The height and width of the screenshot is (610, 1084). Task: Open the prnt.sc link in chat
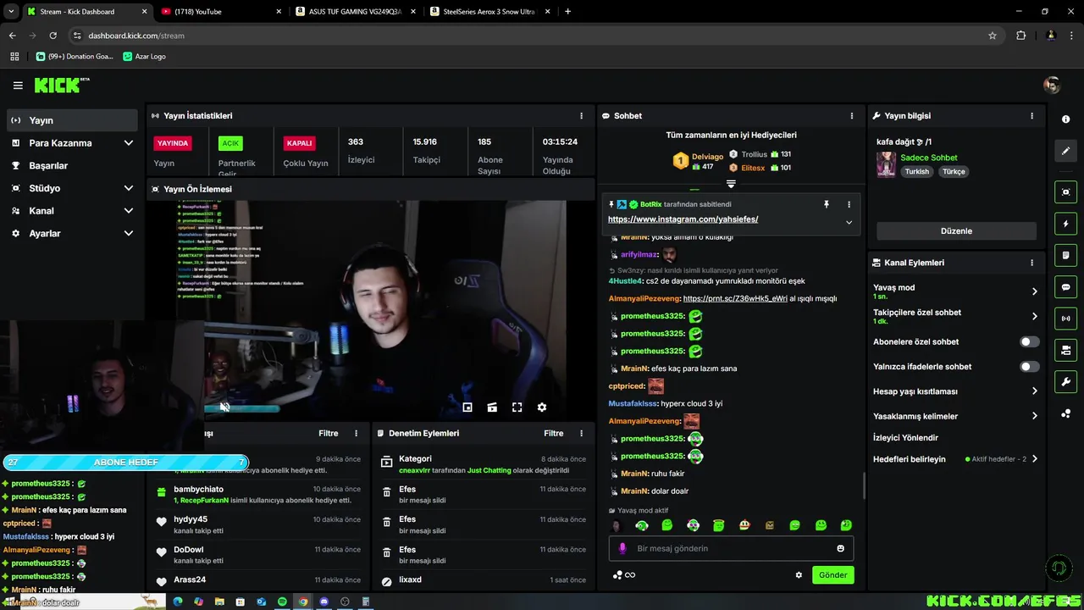click(735, 298)
